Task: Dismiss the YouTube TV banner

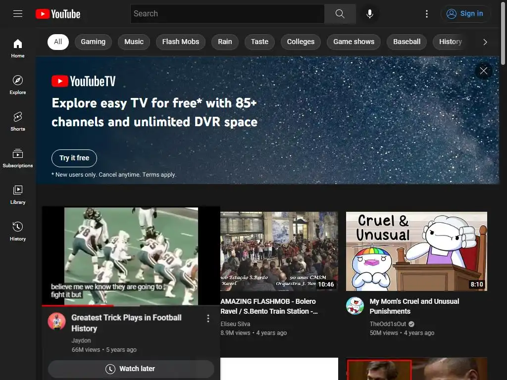Action: tap(483, 71)
